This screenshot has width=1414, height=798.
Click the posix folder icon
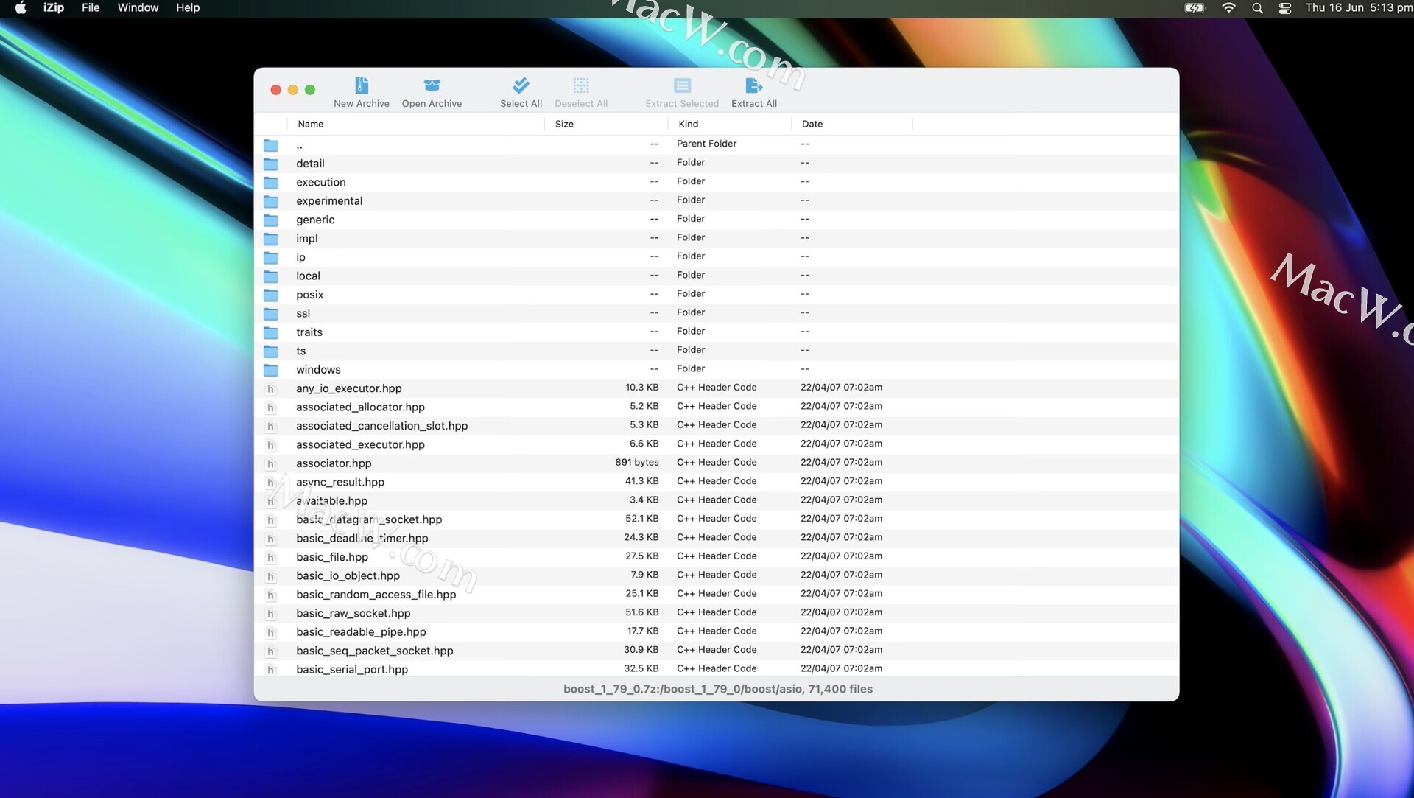[x=271, y=295]
